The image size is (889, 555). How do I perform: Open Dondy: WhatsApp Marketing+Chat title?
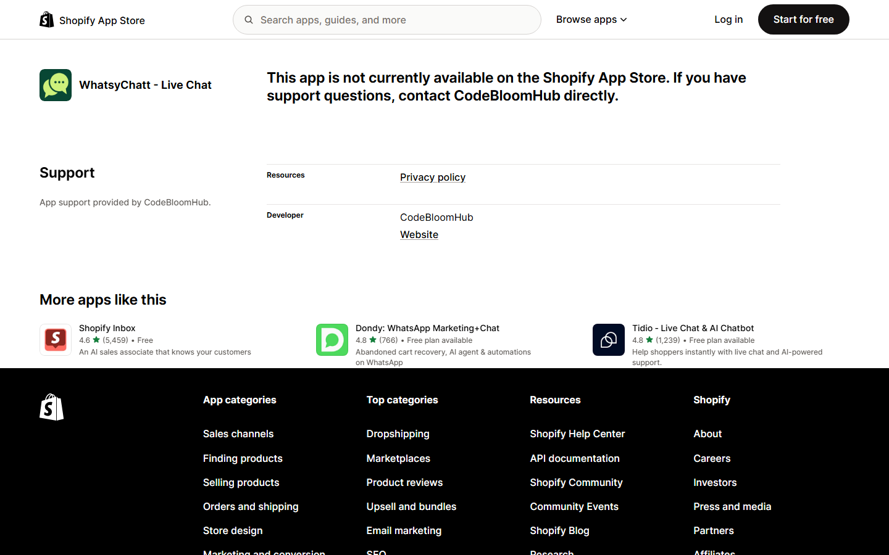pyautogui.click(x=427, y=328)
